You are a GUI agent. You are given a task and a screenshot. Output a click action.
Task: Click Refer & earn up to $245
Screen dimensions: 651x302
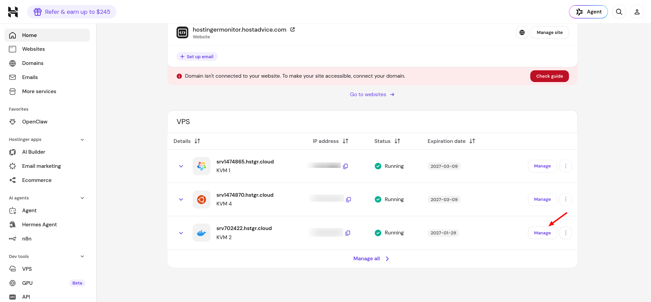coord(72,12)
